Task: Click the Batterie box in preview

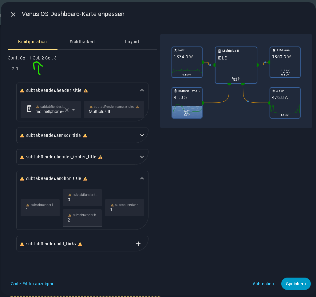Action: 187,103
